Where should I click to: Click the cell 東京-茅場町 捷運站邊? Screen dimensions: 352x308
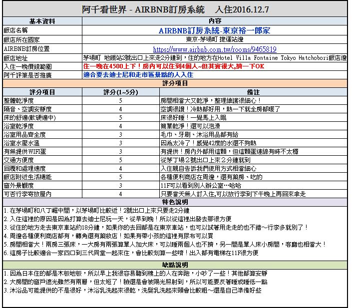(x=215, y=39)
